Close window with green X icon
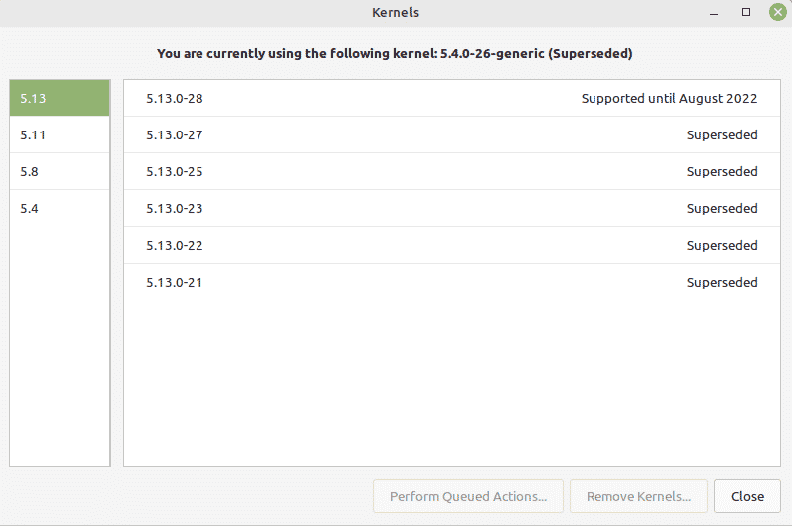Viewport: 792px width, 526px height. tap(778, 12)
